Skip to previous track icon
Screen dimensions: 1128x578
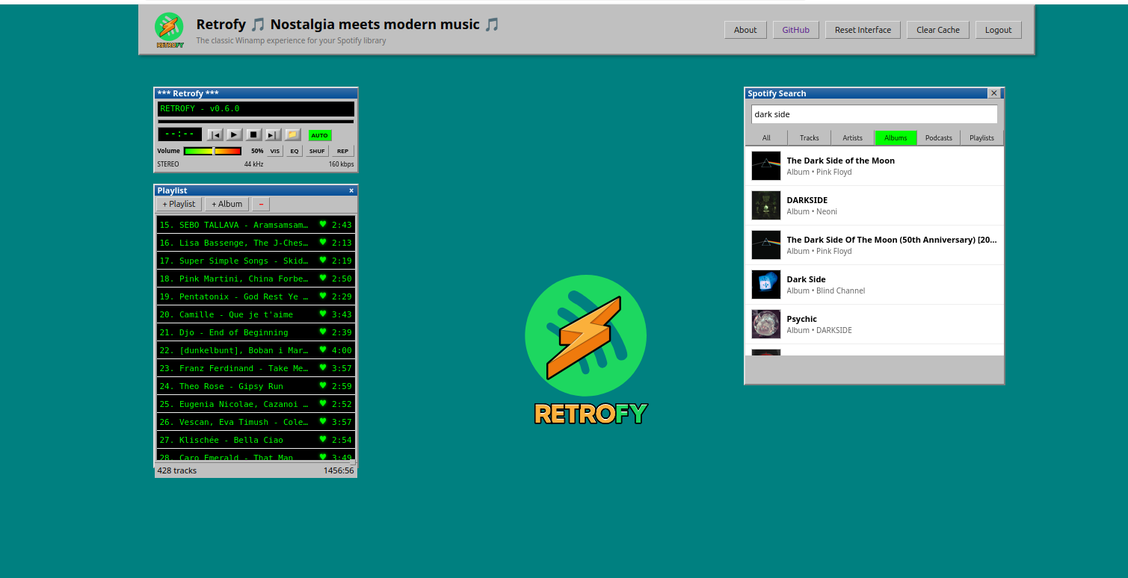pos(215,135)
